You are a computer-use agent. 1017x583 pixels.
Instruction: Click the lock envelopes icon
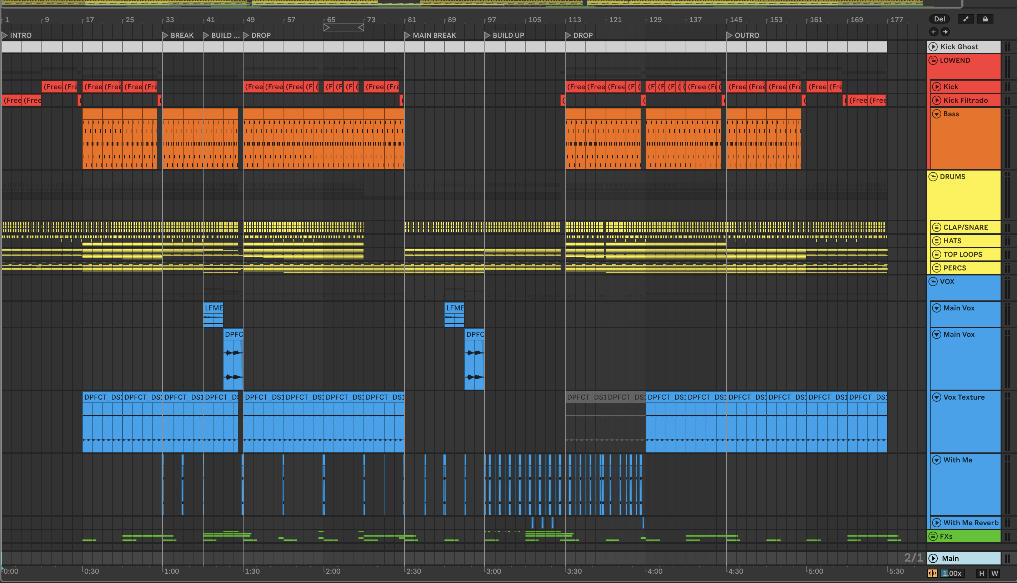(985, 19)
